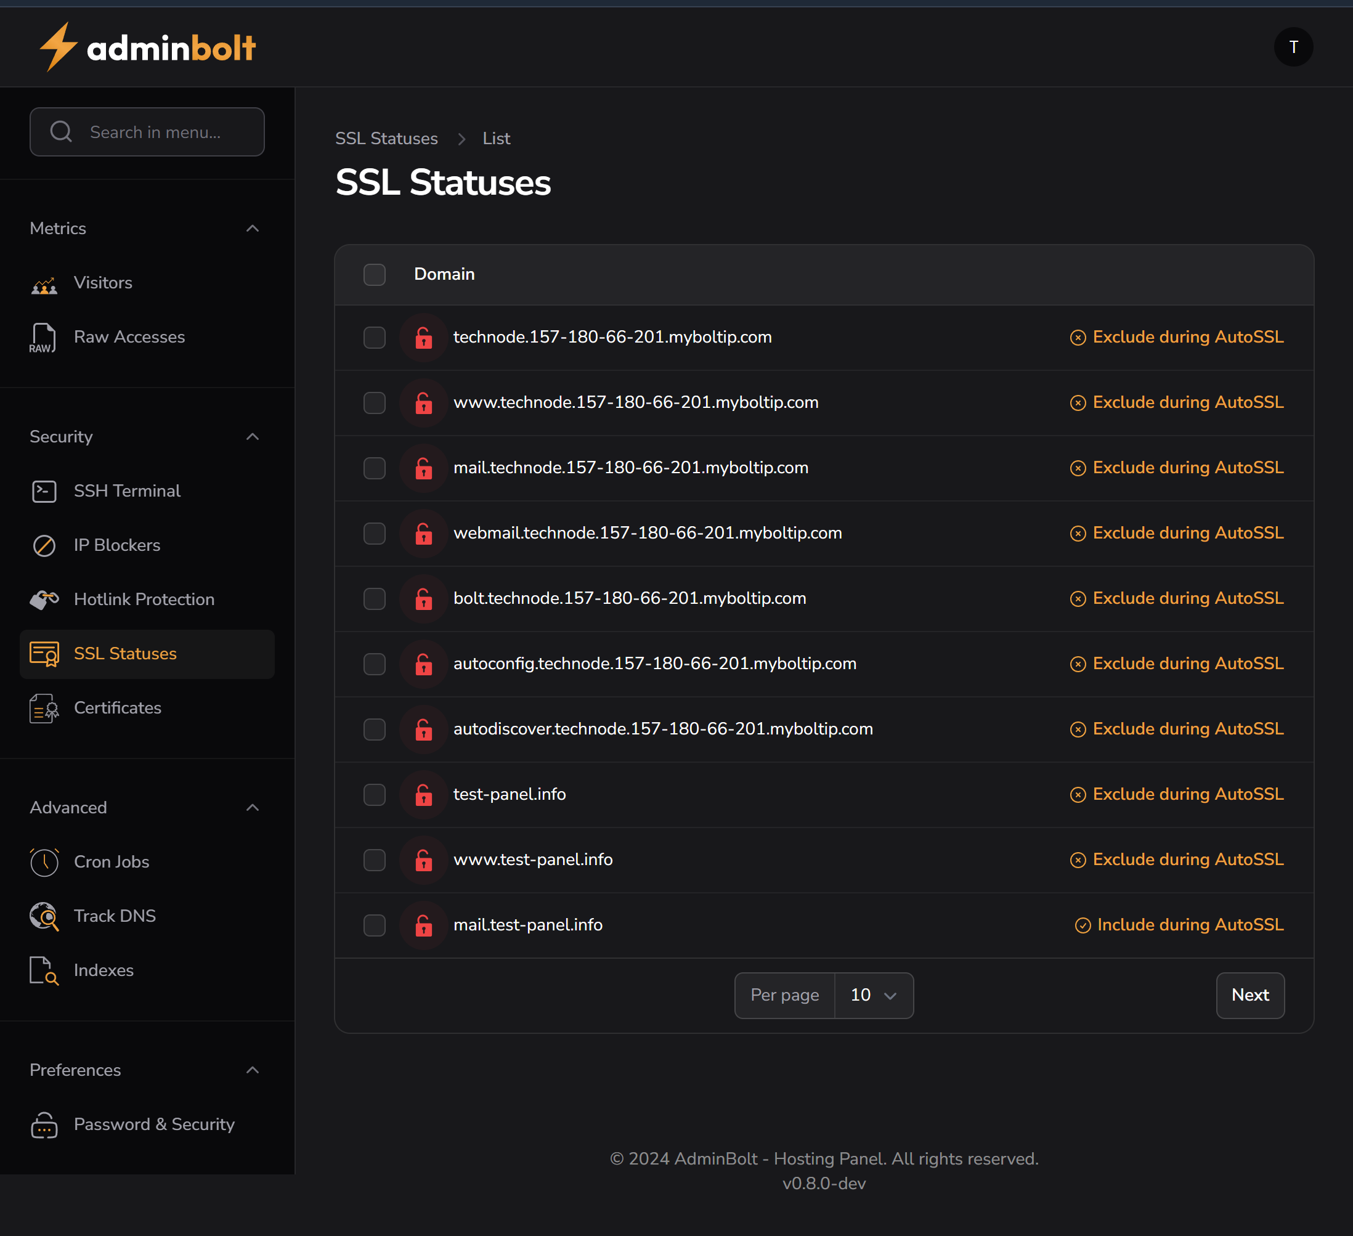Click the red padlock next to test-panel.info
Screen dimensions: 1353x1236
(423, 794)
